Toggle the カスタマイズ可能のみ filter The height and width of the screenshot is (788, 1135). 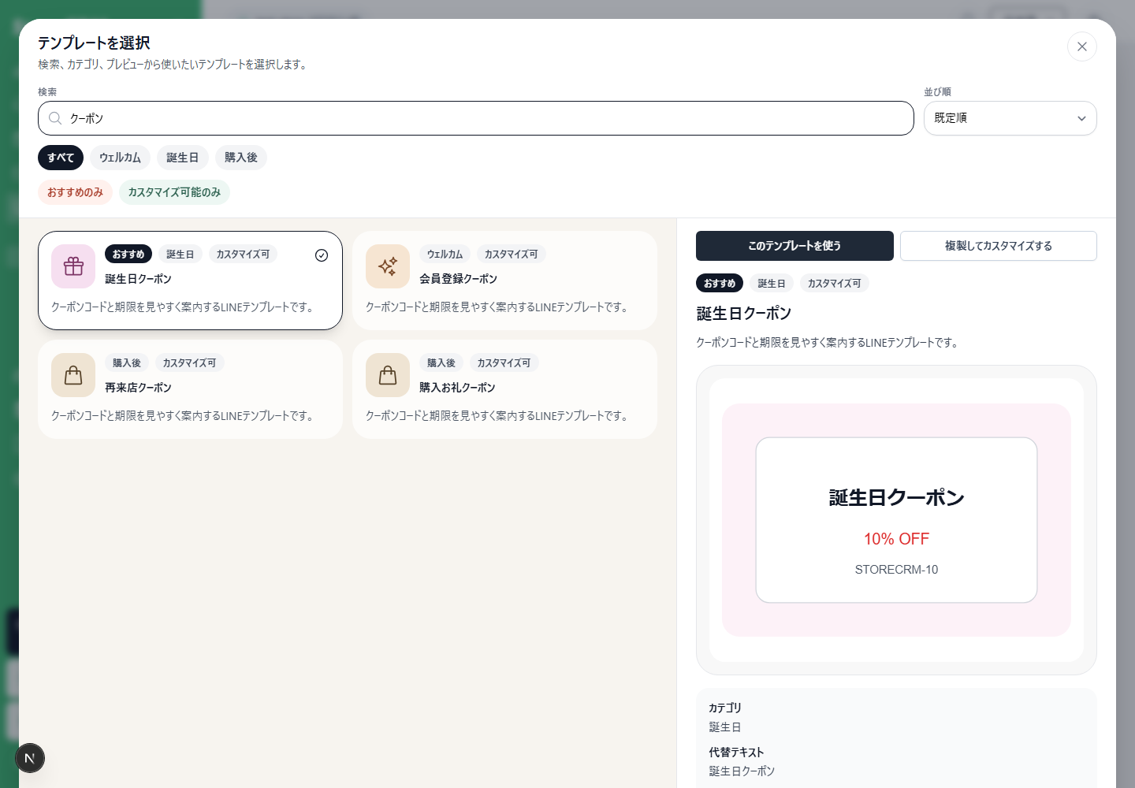tap(174, 192)
